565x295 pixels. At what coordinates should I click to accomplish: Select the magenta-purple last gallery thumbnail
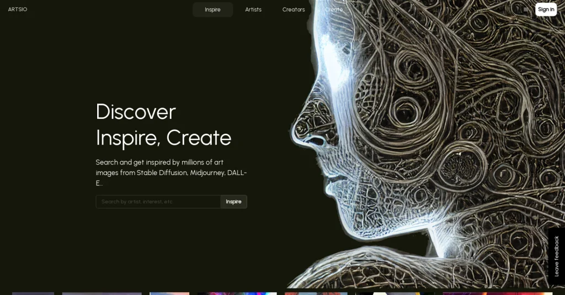tap(498, 293)
